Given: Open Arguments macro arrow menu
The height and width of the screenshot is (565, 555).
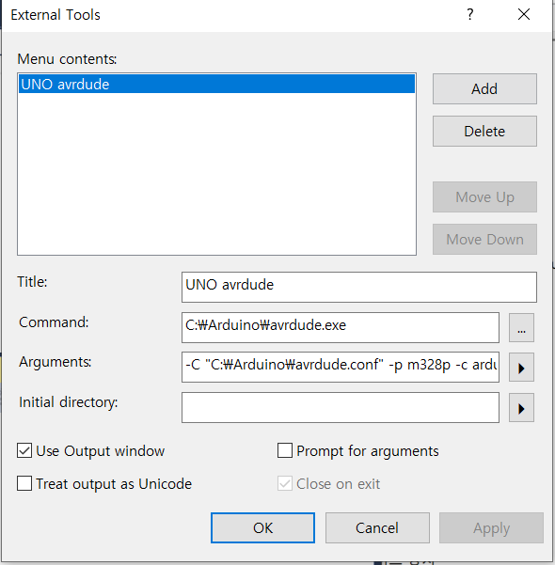Looking at the screenshot, I should tap(521, 368).
